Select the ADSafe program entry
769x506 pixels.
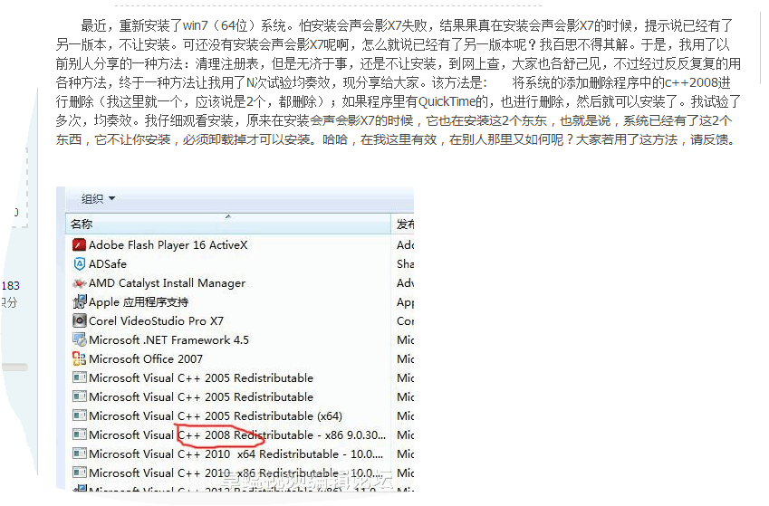(108, 263)
